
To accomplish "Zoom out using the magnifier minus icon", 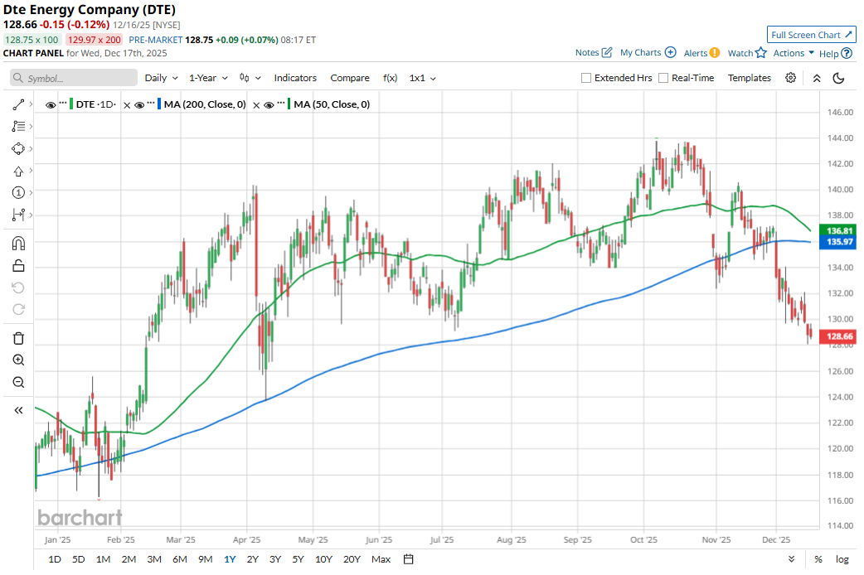I will [x=18, y=383].
